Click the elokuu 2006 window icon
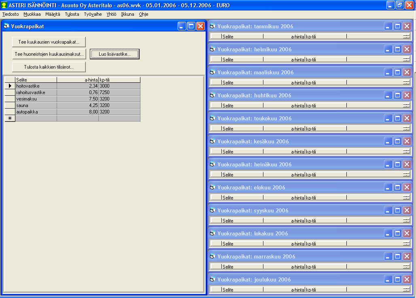The image size is (416, 298). (x=212, y=187)
